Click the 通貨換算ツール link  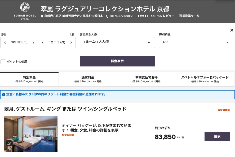[x=189, y=16]
